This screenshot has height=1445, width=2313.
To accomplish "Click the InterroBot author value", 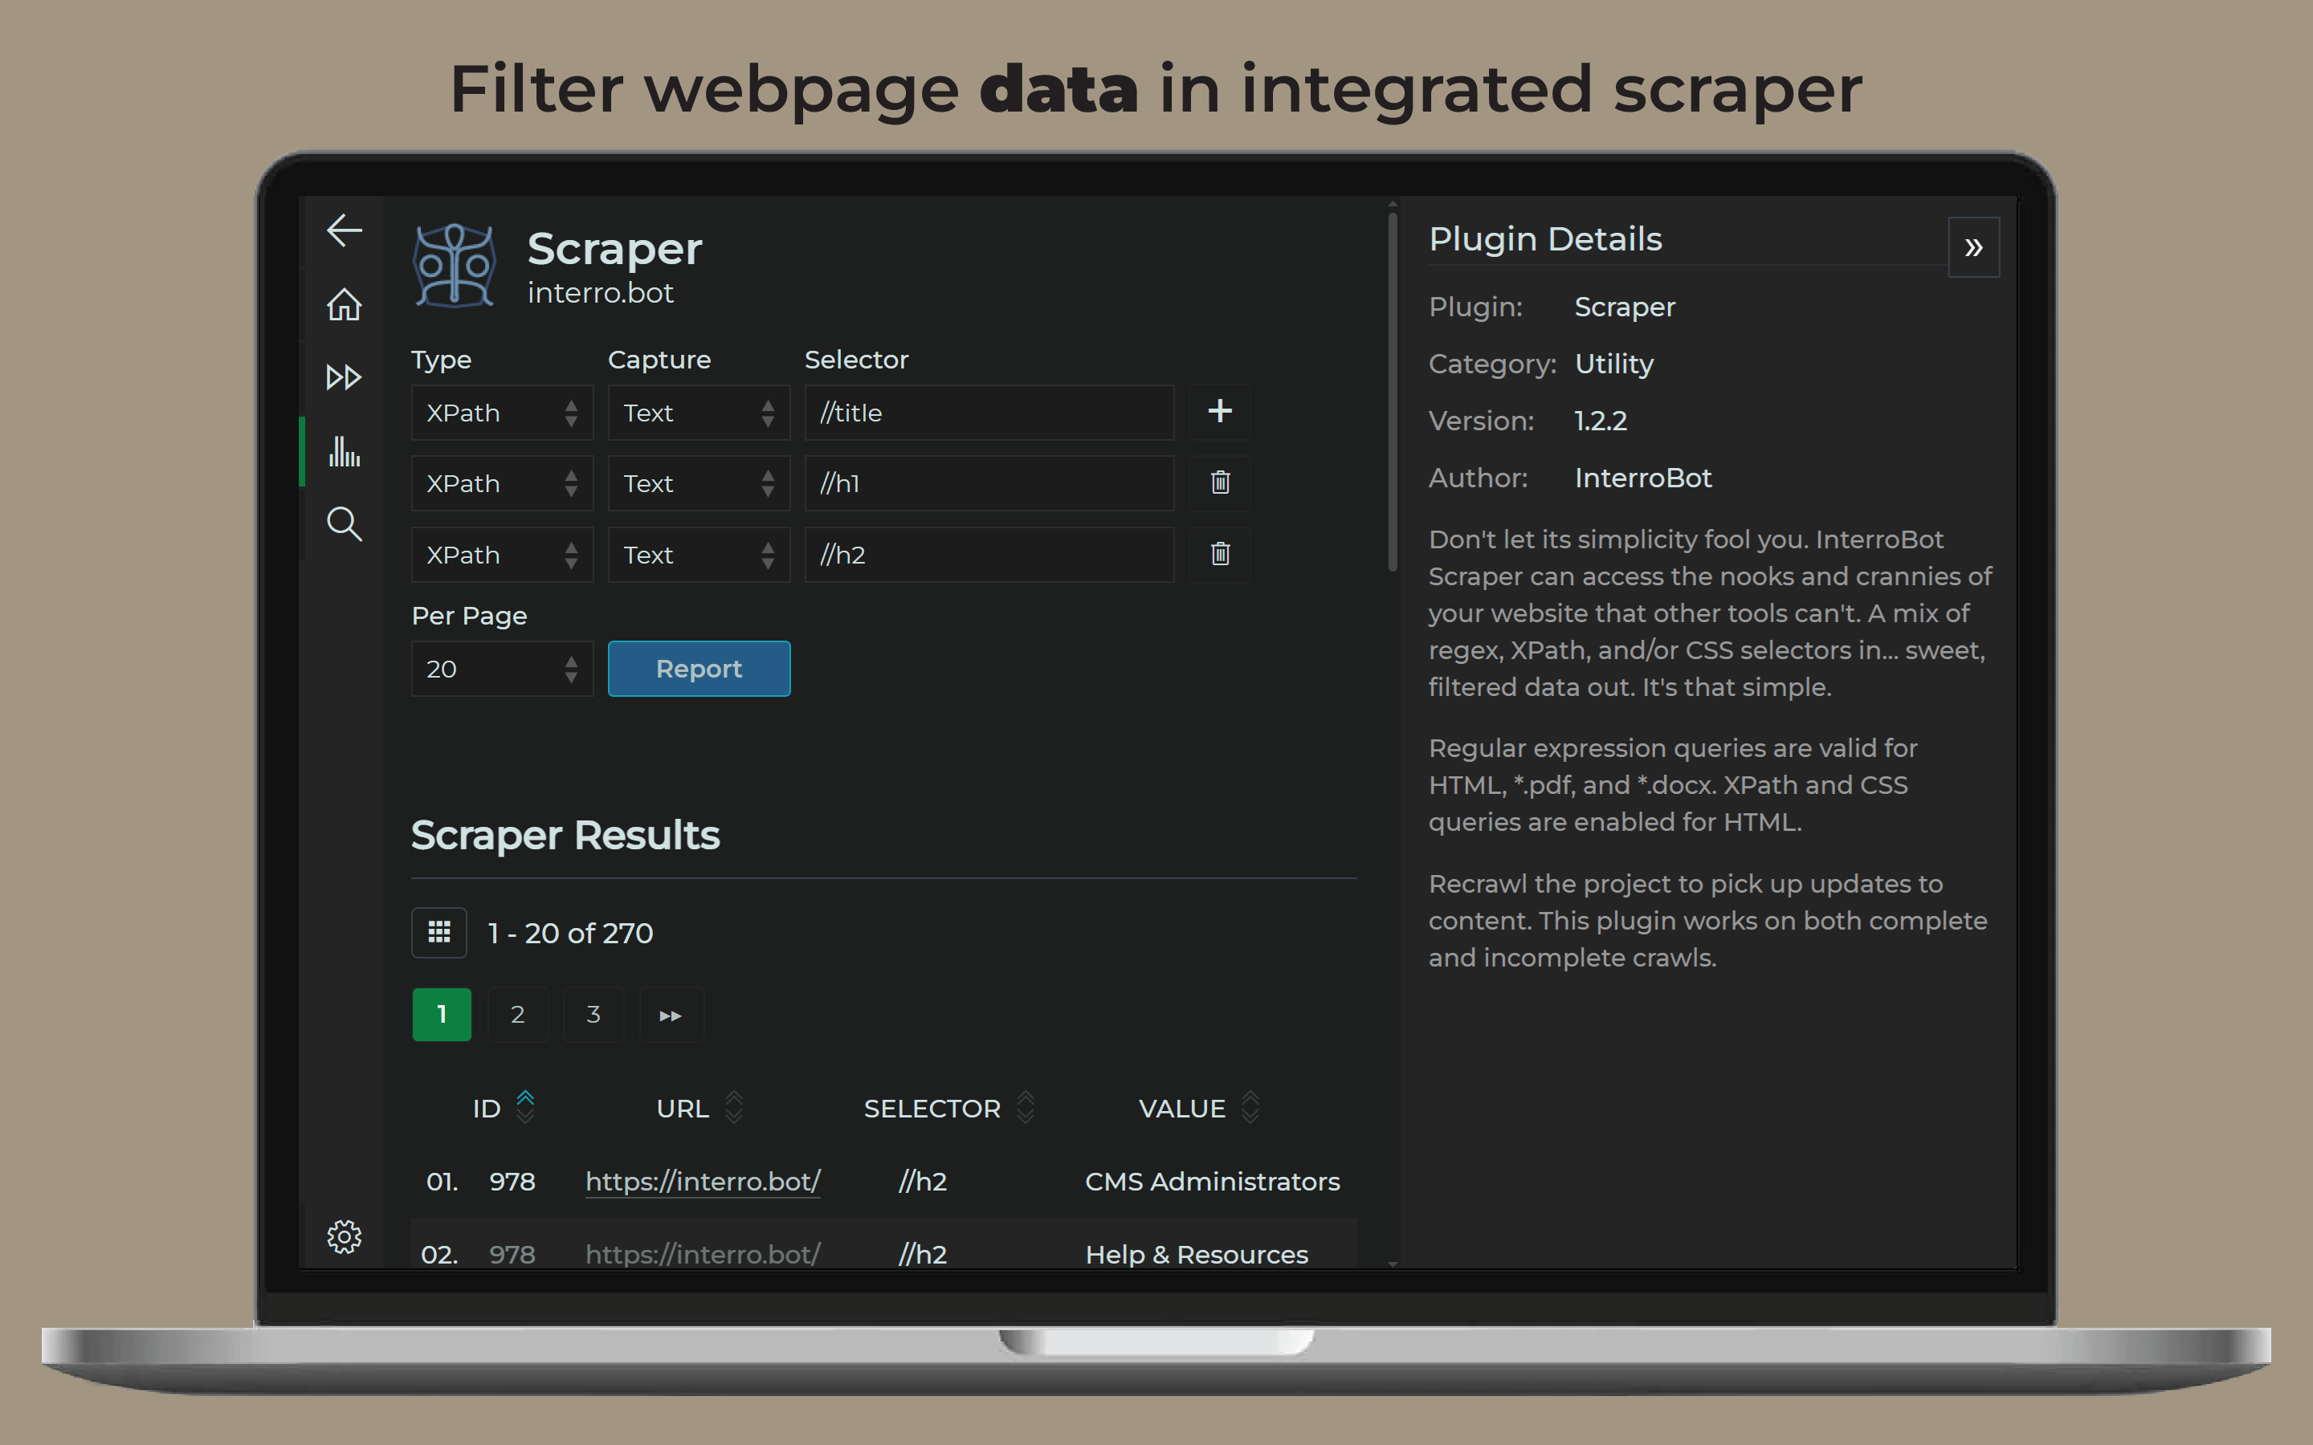I will click(1643, 478).
